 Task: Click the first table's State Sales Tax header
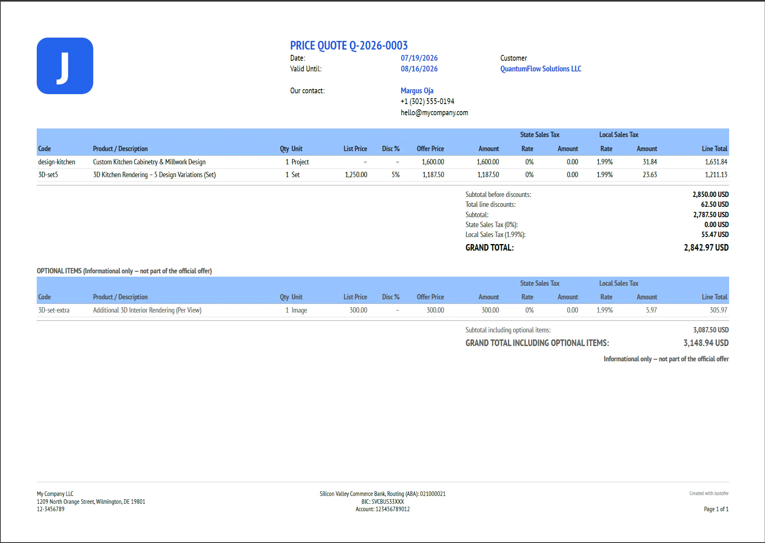pos(539,135)
